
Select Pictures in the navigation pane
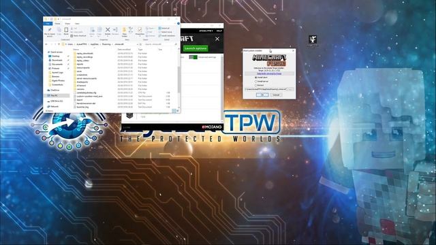[56, 68]
